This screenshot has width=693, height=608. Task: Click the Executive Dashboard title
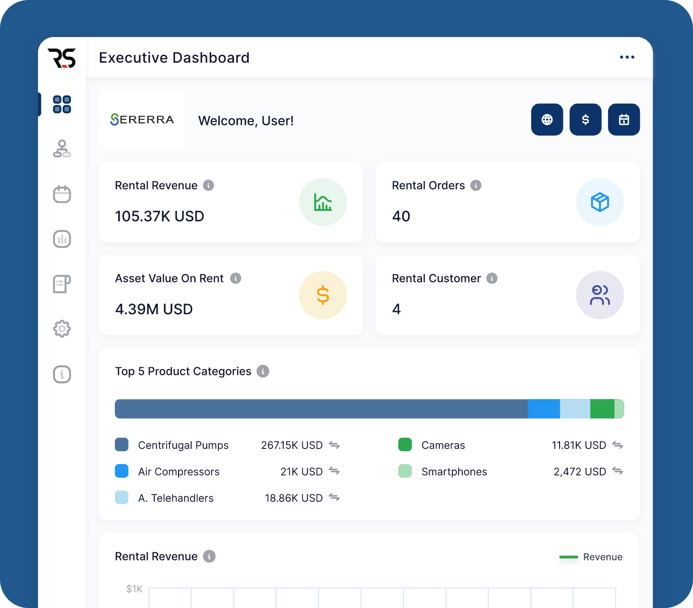point(174,57)
